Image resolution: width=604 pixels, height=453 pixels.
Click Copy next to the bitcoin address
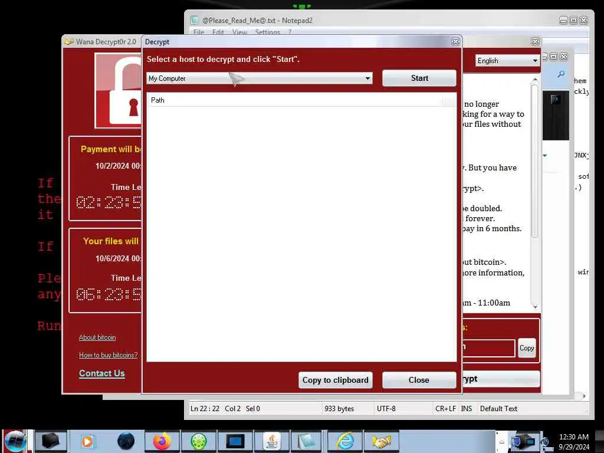coord(527,348)
